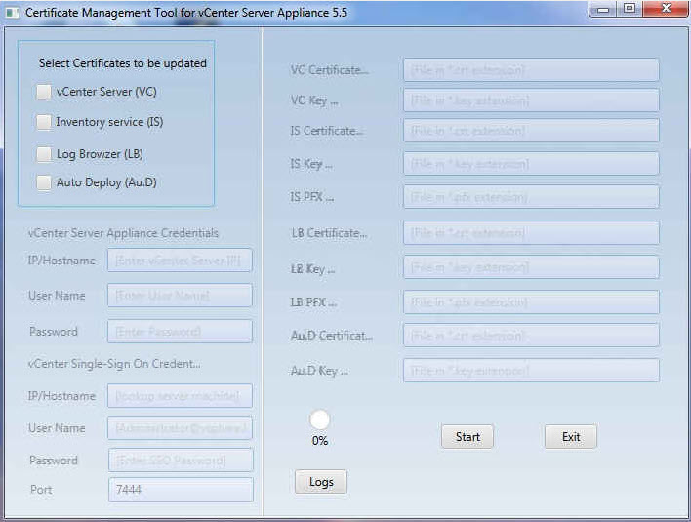Click the 'vCenter Single-Sign On Credent...' heading
This screenshot has width=691, height=522.
(114, 364)
